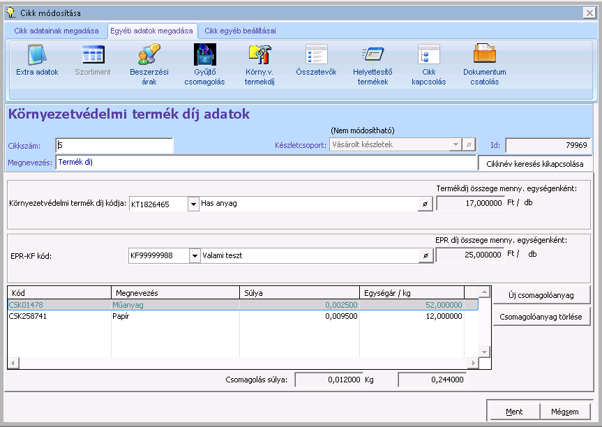Expand the KT1826465 code dropdown
The width and height of the screenshot is (602, 427).
click(x=193, y=204)
